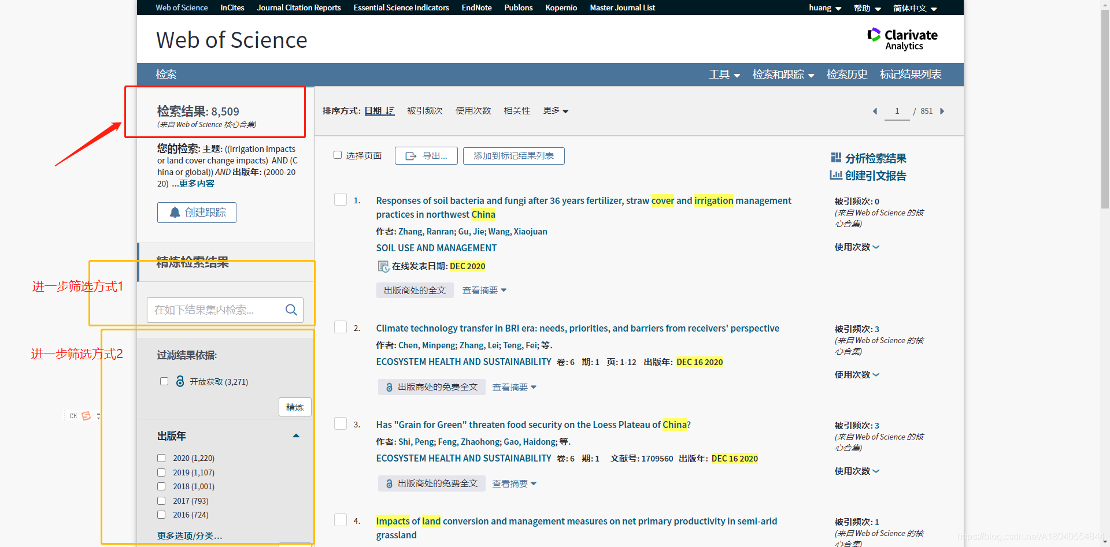Sort results by 相关性
Image resolution: width=1110 pixels, height=547 pixels.
517,110
